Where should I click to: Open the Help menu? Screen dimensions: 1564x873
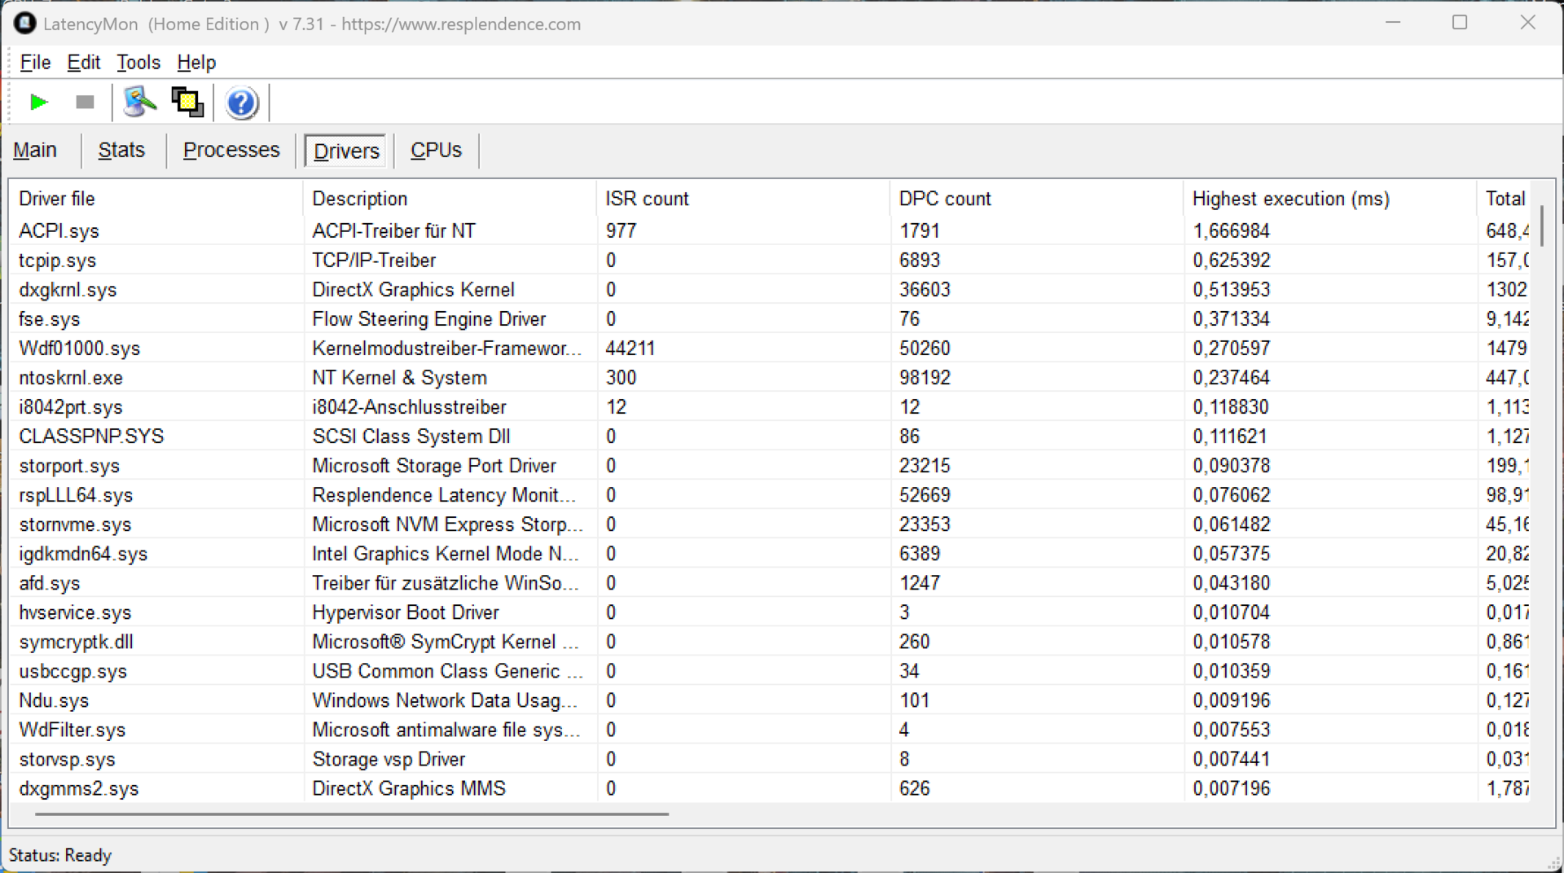[x=196, y=62]
